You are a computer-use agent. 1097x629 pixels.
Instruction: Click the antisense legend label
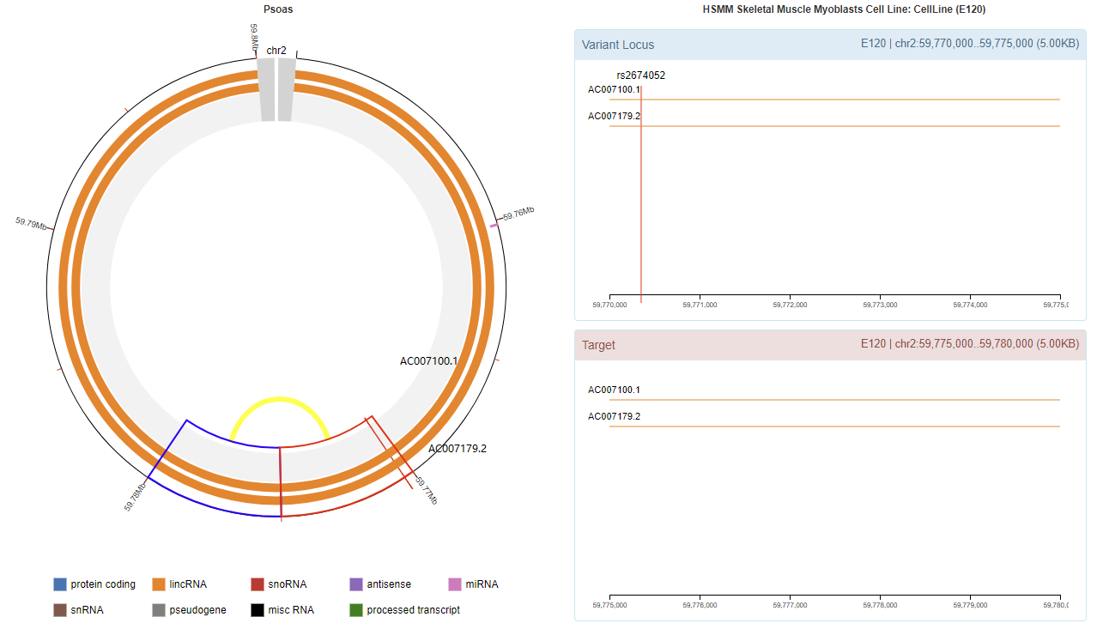[x=389, y=584]
